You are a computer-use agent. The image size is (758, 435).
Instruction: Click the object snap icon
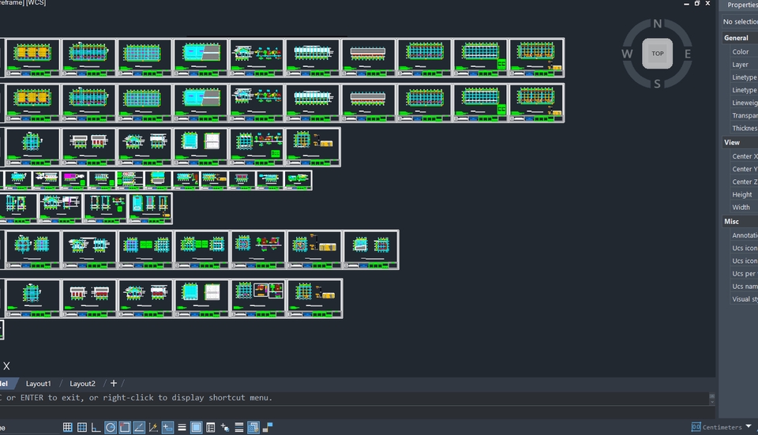(x=125, y=427)
